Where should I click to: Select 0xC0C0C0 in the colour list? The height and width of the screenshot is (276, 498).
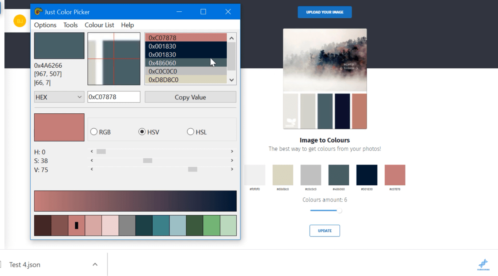pos(186,71)
